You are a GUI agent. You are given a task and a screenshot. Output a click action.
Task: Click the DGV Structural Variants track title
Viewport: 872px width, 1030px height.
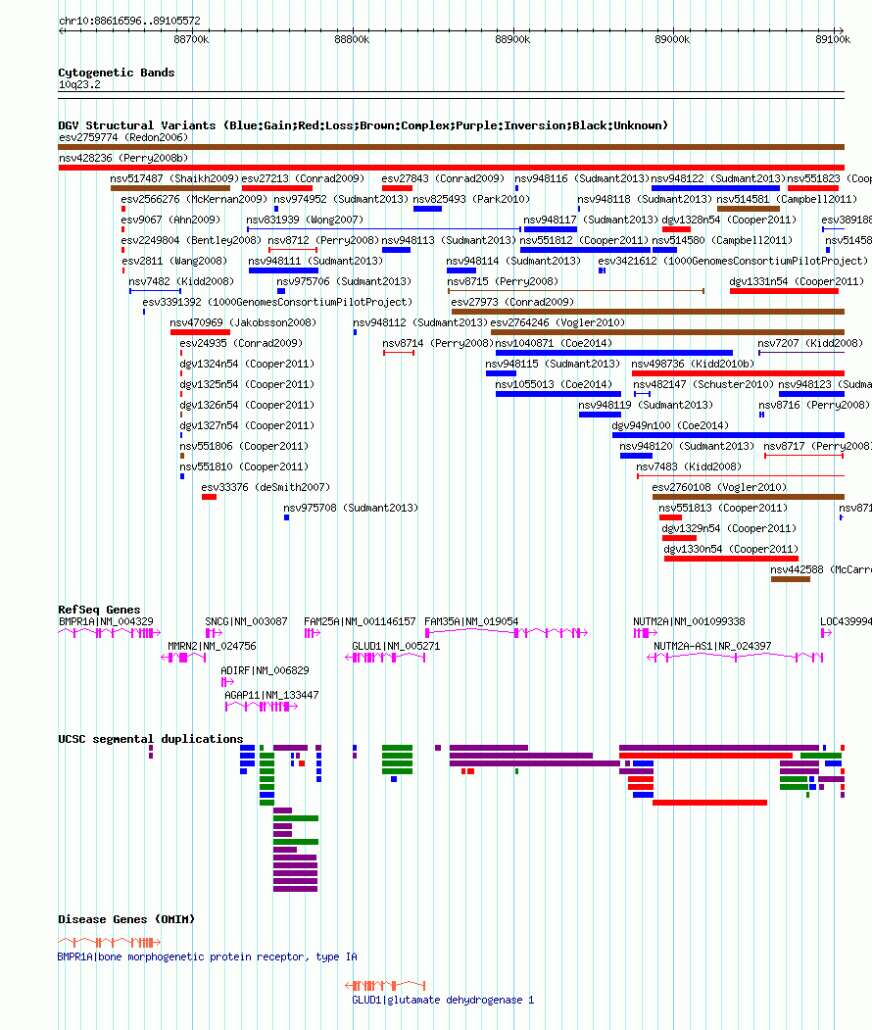pyautogui.click(x=363, y=125)
